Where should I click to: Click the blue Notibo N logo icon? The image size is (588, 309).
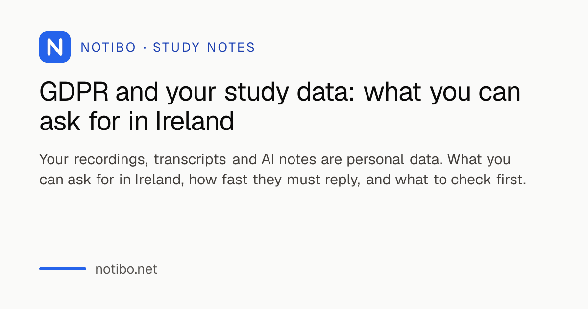(x=55, y=47)
